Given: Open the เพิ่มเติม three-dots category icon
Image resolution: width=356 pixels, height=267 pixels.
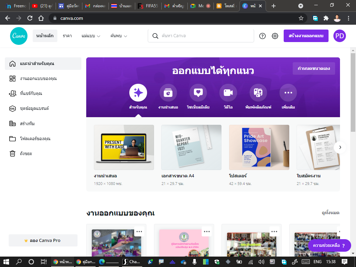Looking at the screenshot, I should (x=288, y=92).
